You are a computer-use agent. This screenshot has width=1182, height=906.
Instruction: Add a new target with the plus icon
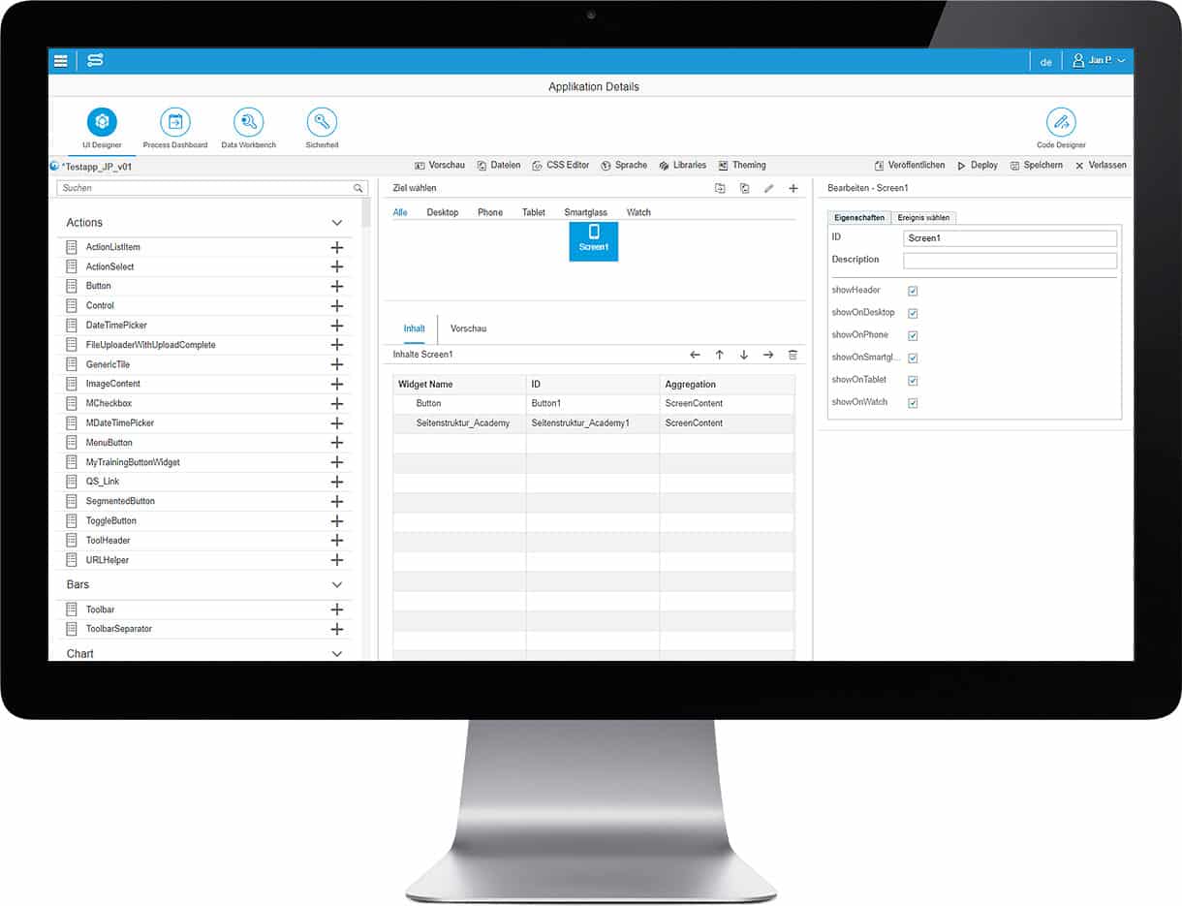click(793, 188)
